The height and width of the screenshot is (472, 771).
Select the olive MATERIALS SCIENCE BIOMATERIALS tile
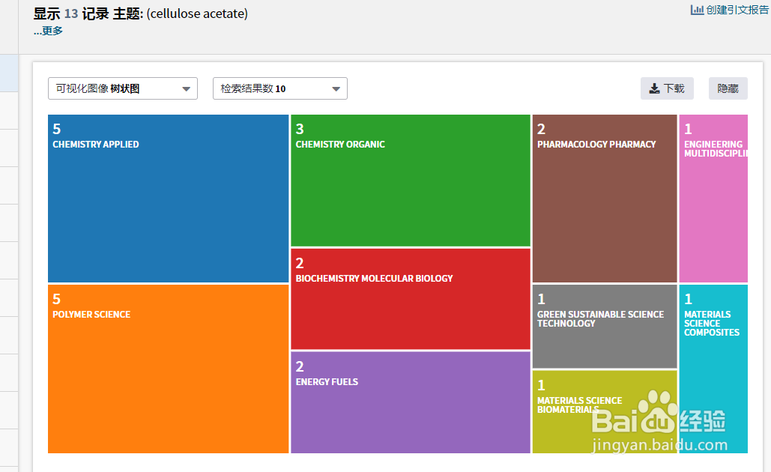tap(605, 412)
